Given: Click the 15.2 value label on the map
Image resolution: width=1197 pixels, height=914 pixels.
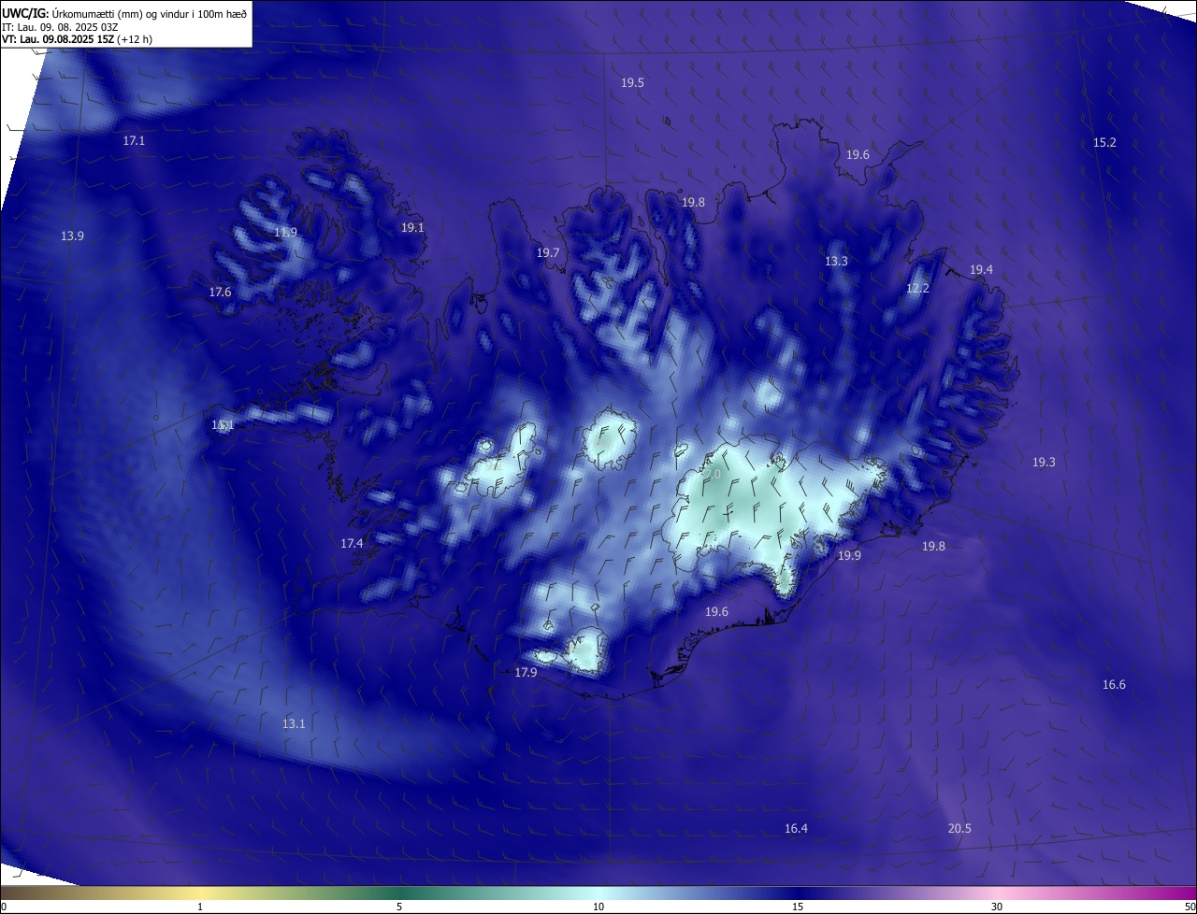Looking at the screenshot, I should pos(1105,143).
